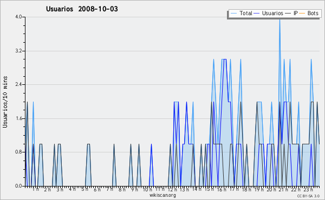Viewport: 325px width, 200px height.
Task: Click the '4 h' x-axis label
Action: tap(72, 189)
